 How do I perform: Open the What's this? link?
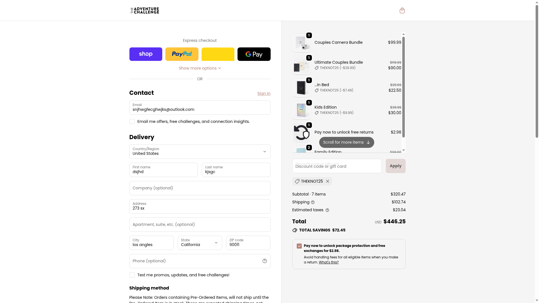328,262
